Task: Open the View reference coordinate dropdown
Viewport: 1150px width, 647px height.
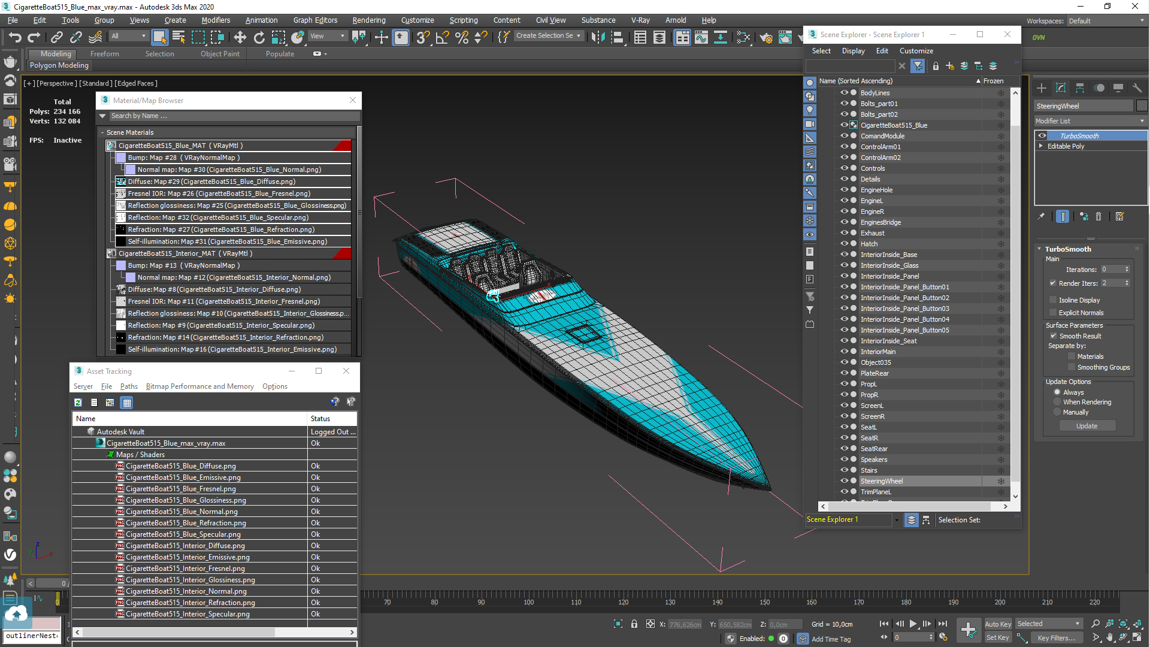Action: click(x=328, y=36)
